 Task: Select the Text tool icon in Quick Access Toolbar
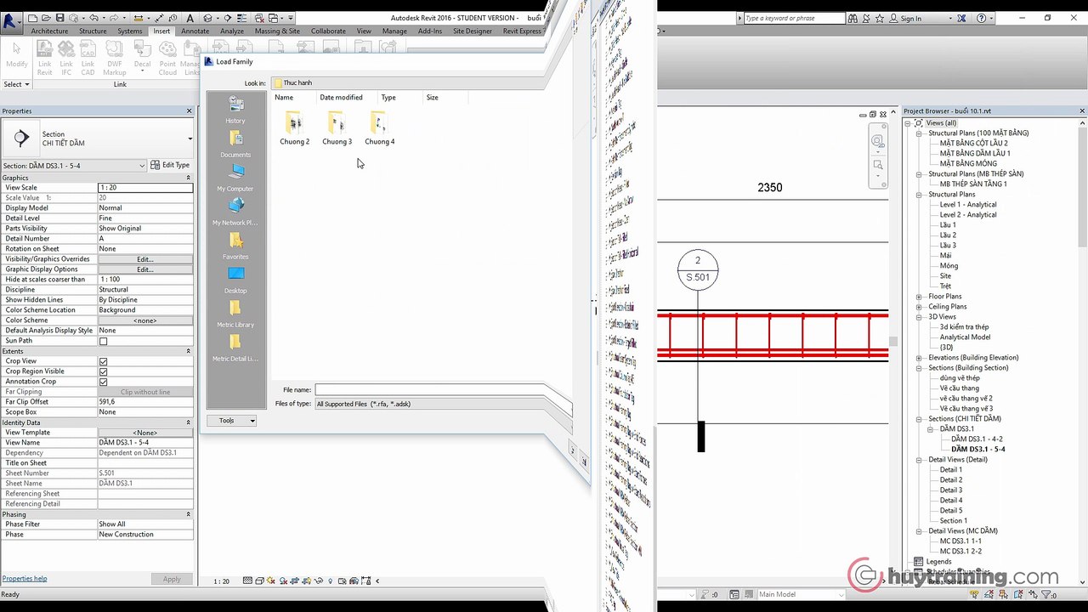pyautogui.click(x=190, y=18)
